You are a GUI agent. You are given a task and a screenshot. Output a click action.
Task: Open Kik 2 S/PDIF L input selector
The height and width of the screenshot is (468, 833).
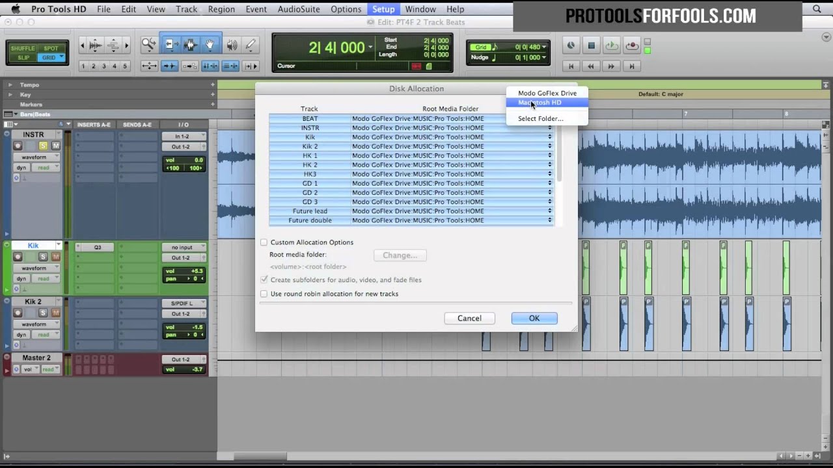(x=184, y=304)
